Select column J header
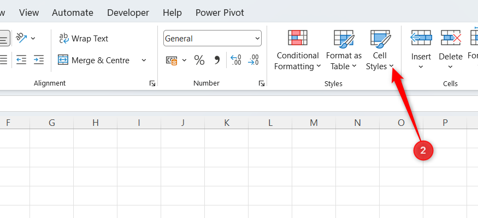The image size is (478, 218). [x=182, y=123]
